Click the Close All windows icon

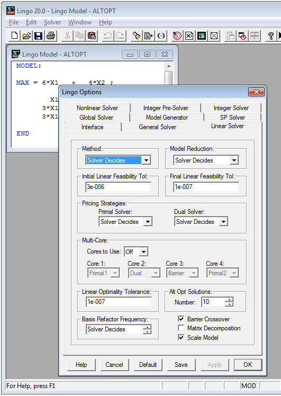(x=242, y=35)
